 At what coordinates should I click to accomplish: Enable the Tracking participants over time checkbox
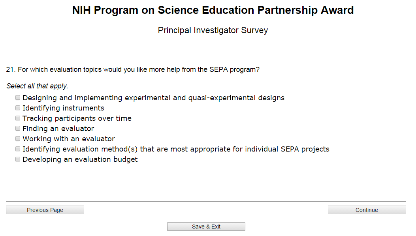[18, 118]
